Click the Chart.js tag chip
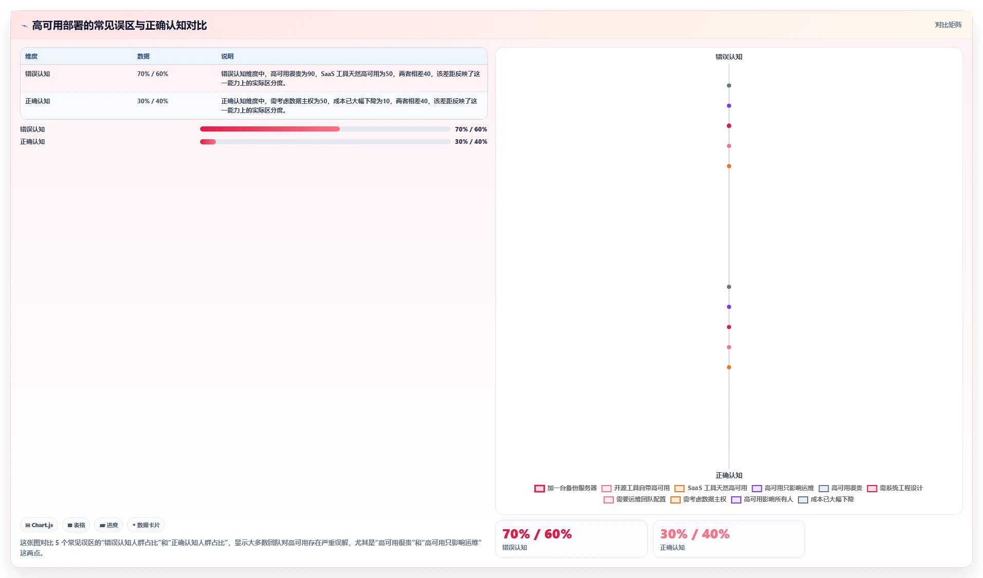The width and height of the screenshot is (983, 578). pyautogui.click(x=39, y=525)
